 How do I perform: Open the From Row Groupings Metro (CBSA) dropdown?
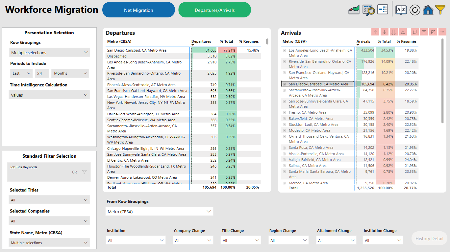(x=159, y=211)
